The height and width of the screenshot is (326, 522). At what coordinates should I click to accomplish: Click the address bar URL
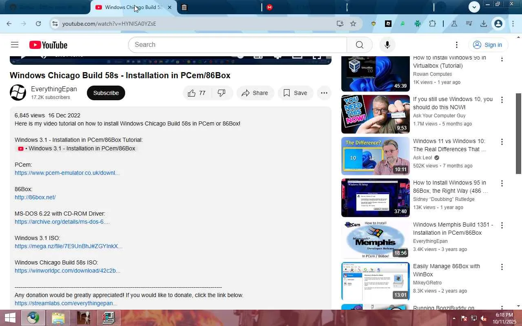[x=109, y=24]
